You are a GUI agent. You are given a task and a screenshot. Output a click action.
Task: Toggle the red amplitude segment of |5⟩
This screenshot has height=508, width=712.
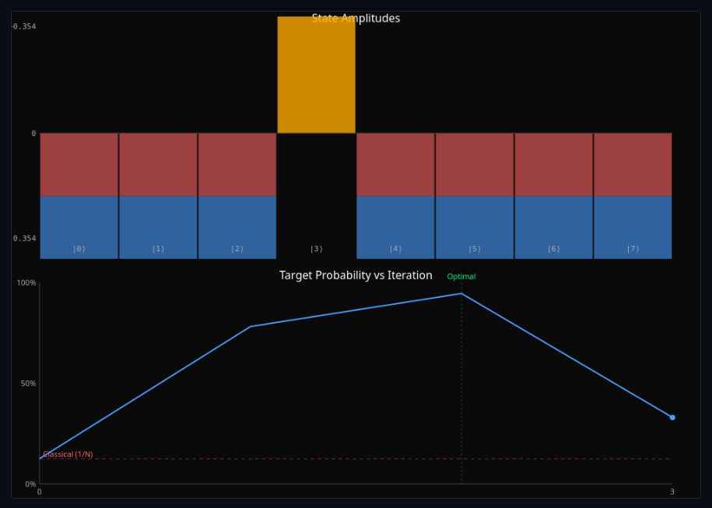[x=474, y=163]
